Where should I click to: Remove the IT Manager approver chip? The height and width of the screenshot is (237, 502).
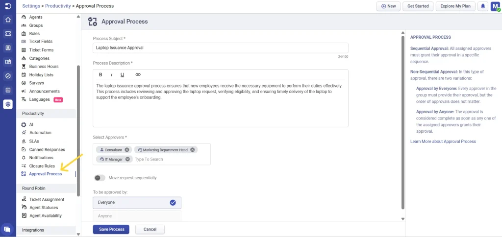point(127,159)
